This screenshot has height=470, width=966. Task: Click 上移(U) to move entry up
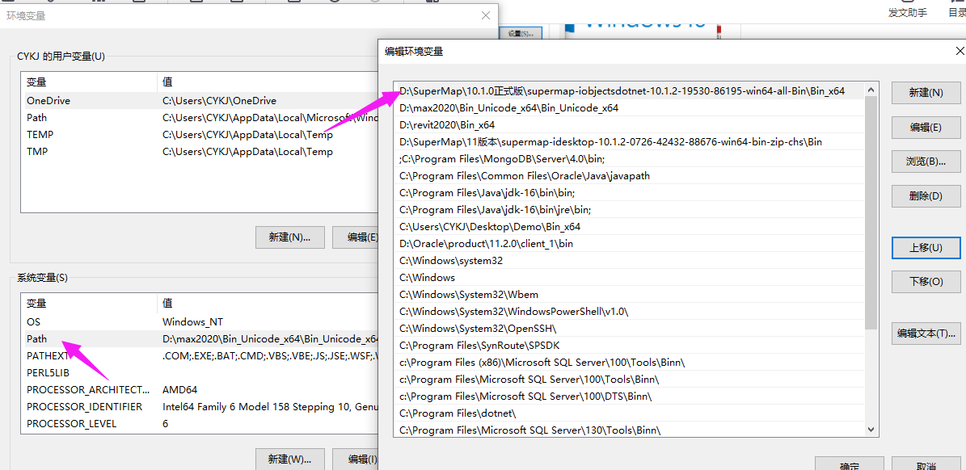coord(925,247)
